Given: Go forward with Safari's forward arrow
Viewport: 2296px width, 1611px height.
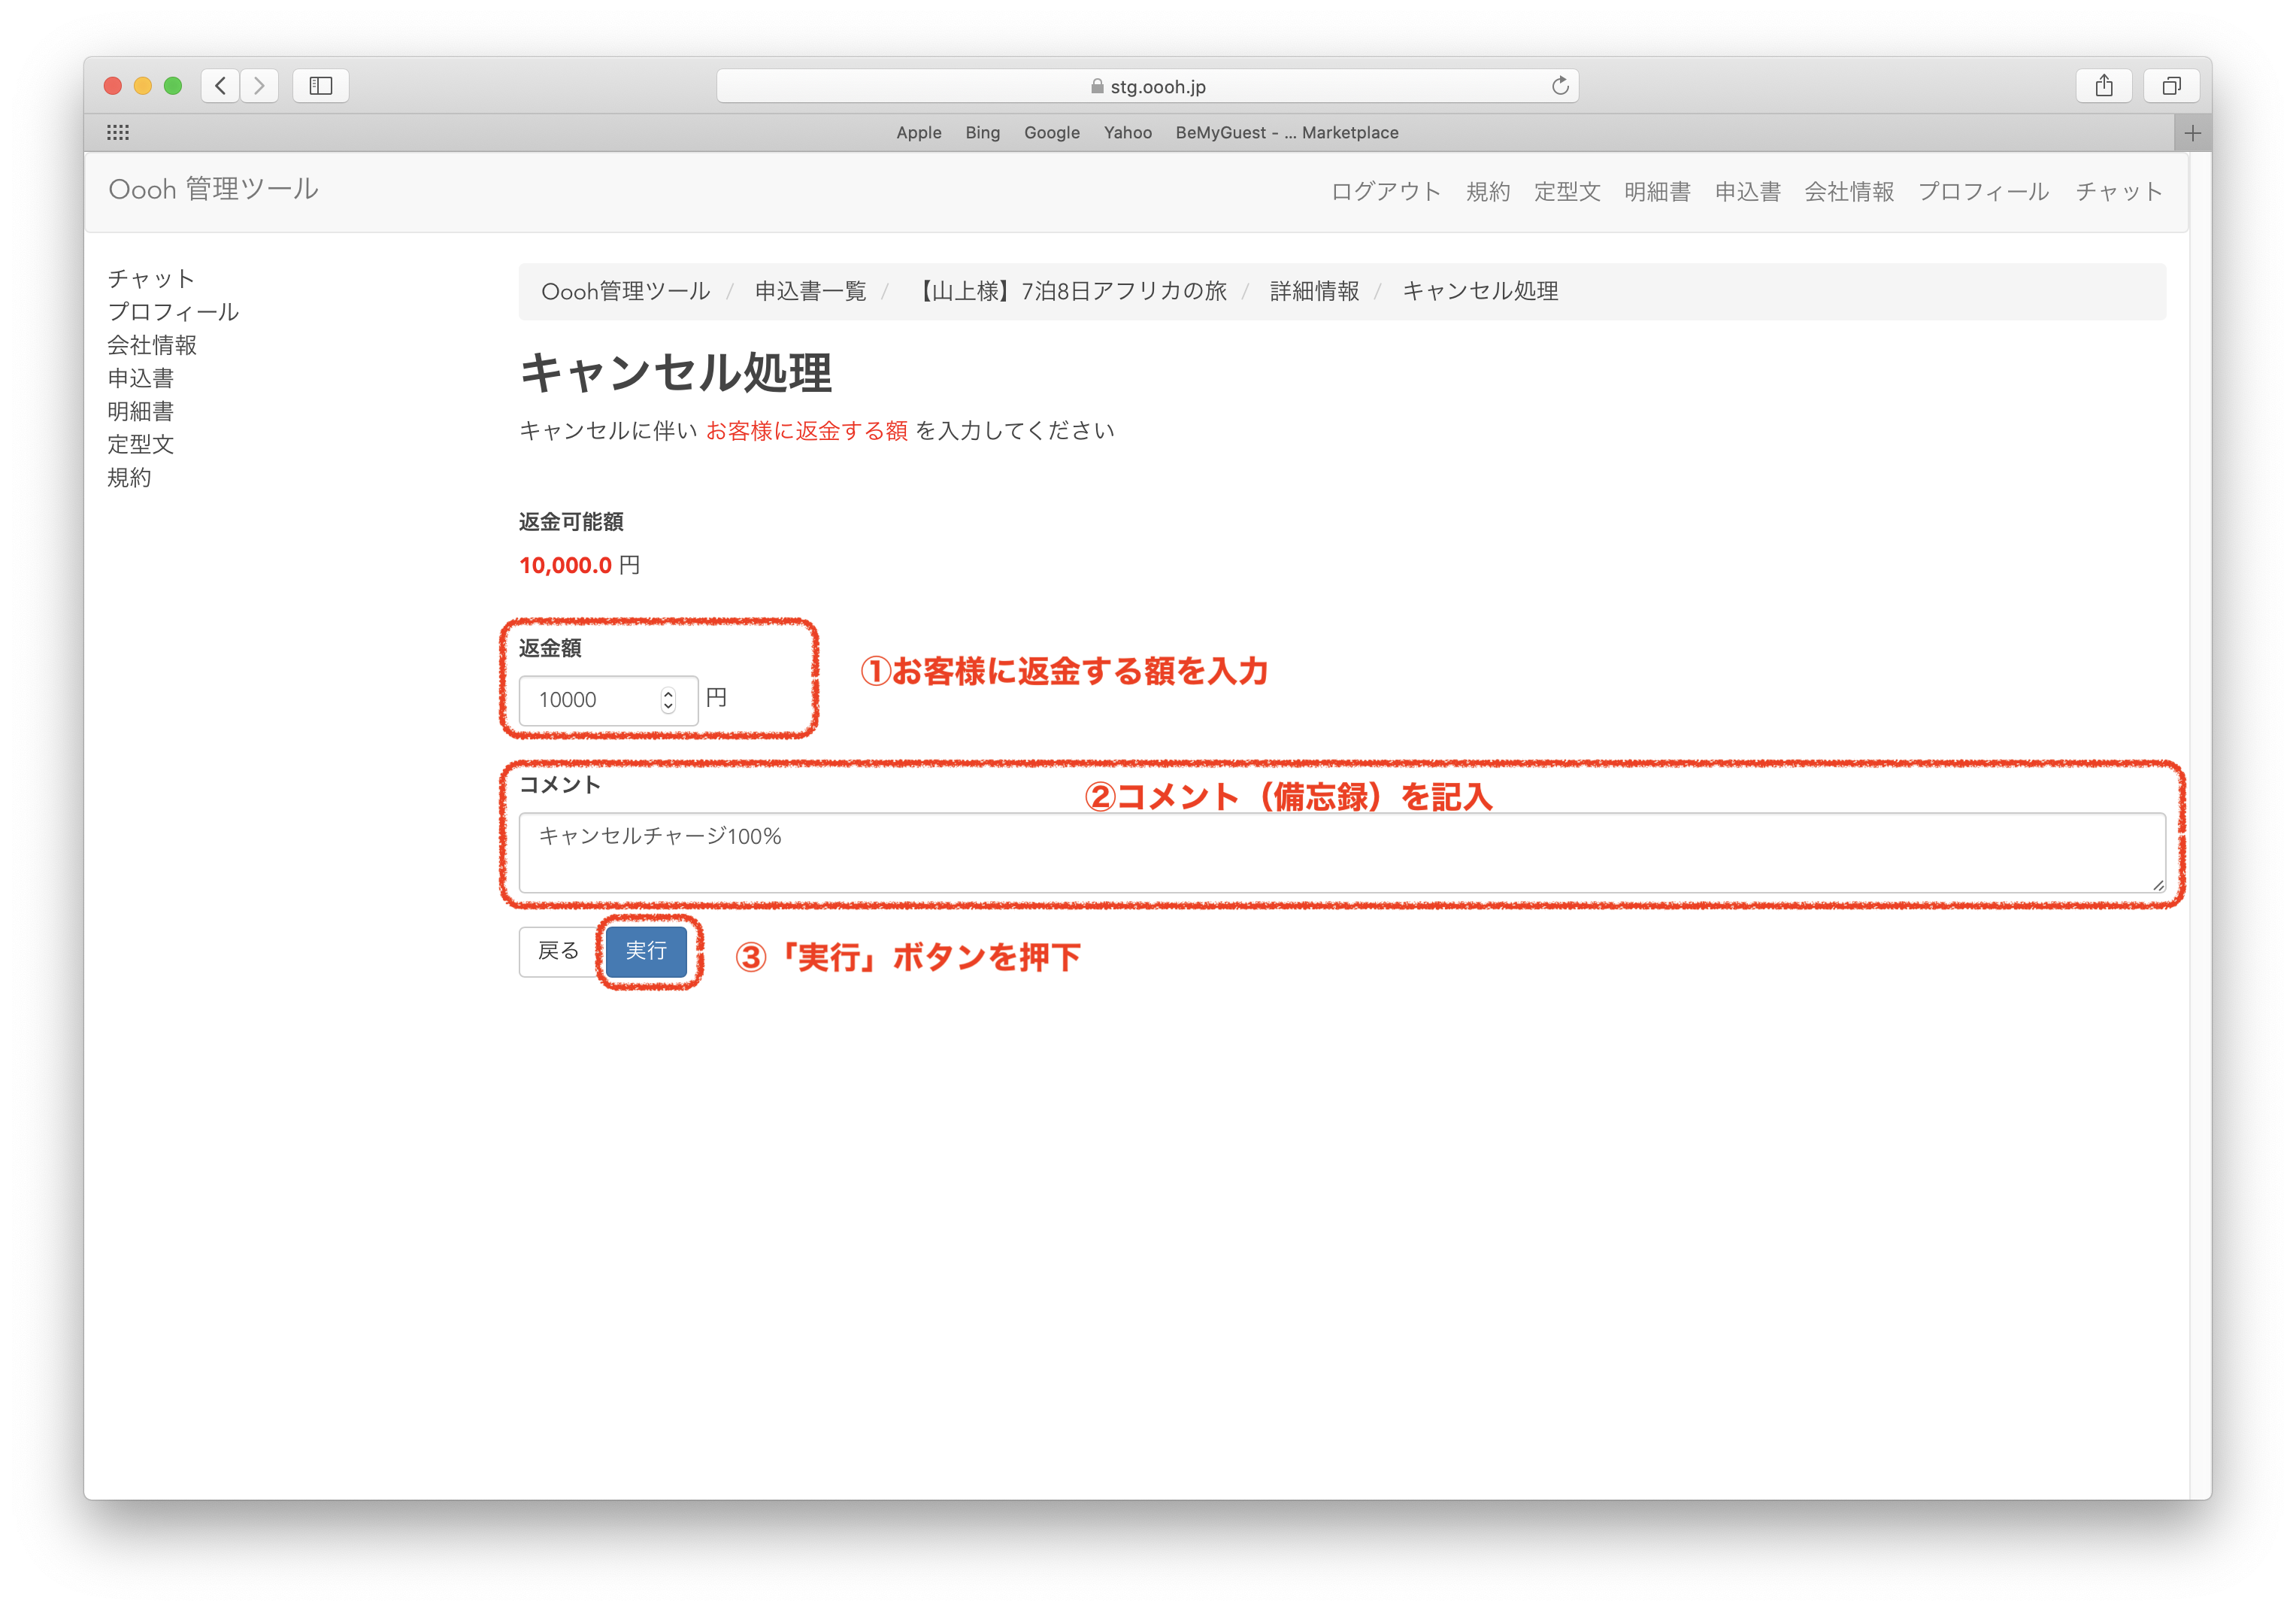Looking at the screenshot, I should coord(259,86).
